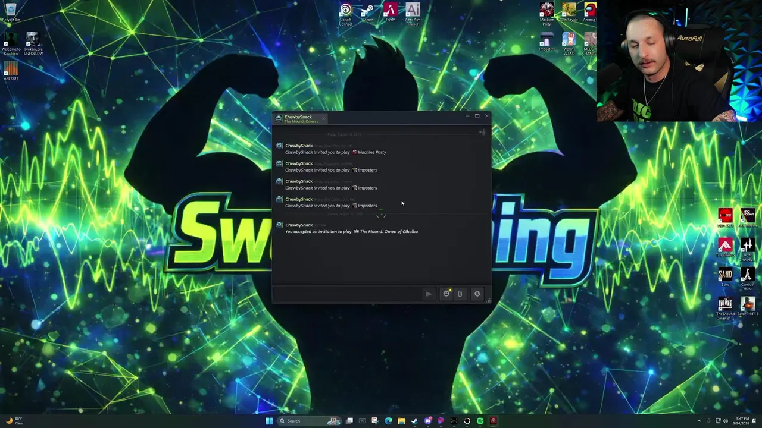Launch Machine Party from the desktop
762x428 pixels.
[546, 14]
